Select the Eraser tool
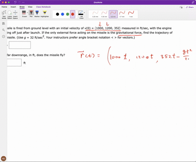Image resolution: width=196 pixels, height=162 pixels. [24, 14]
